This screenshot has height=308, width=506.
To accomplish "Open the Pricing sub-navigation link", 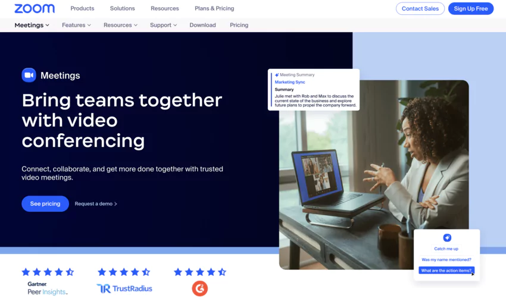I will [239, 25].
